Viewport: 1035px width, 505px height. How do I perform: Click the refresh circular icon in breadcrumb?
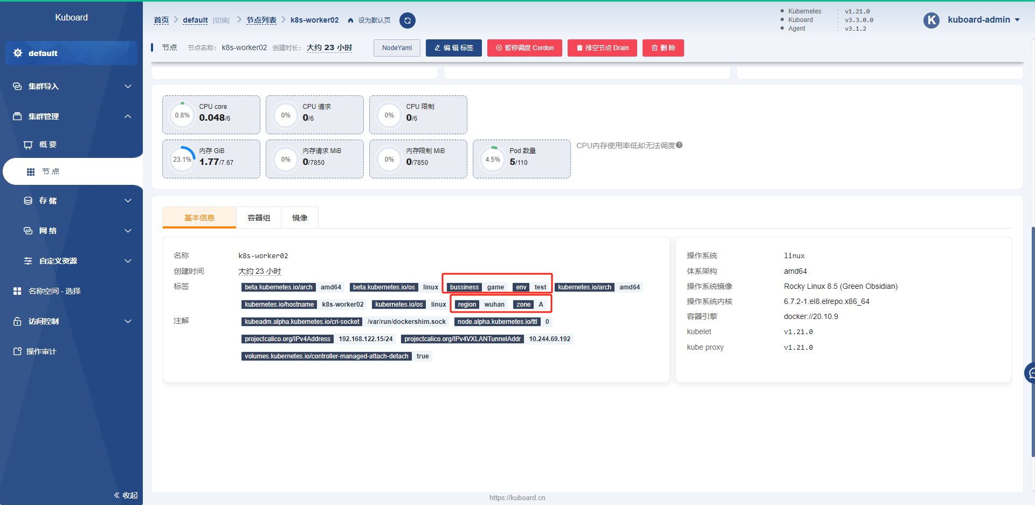pyautogui.click(x=408, y=20)
